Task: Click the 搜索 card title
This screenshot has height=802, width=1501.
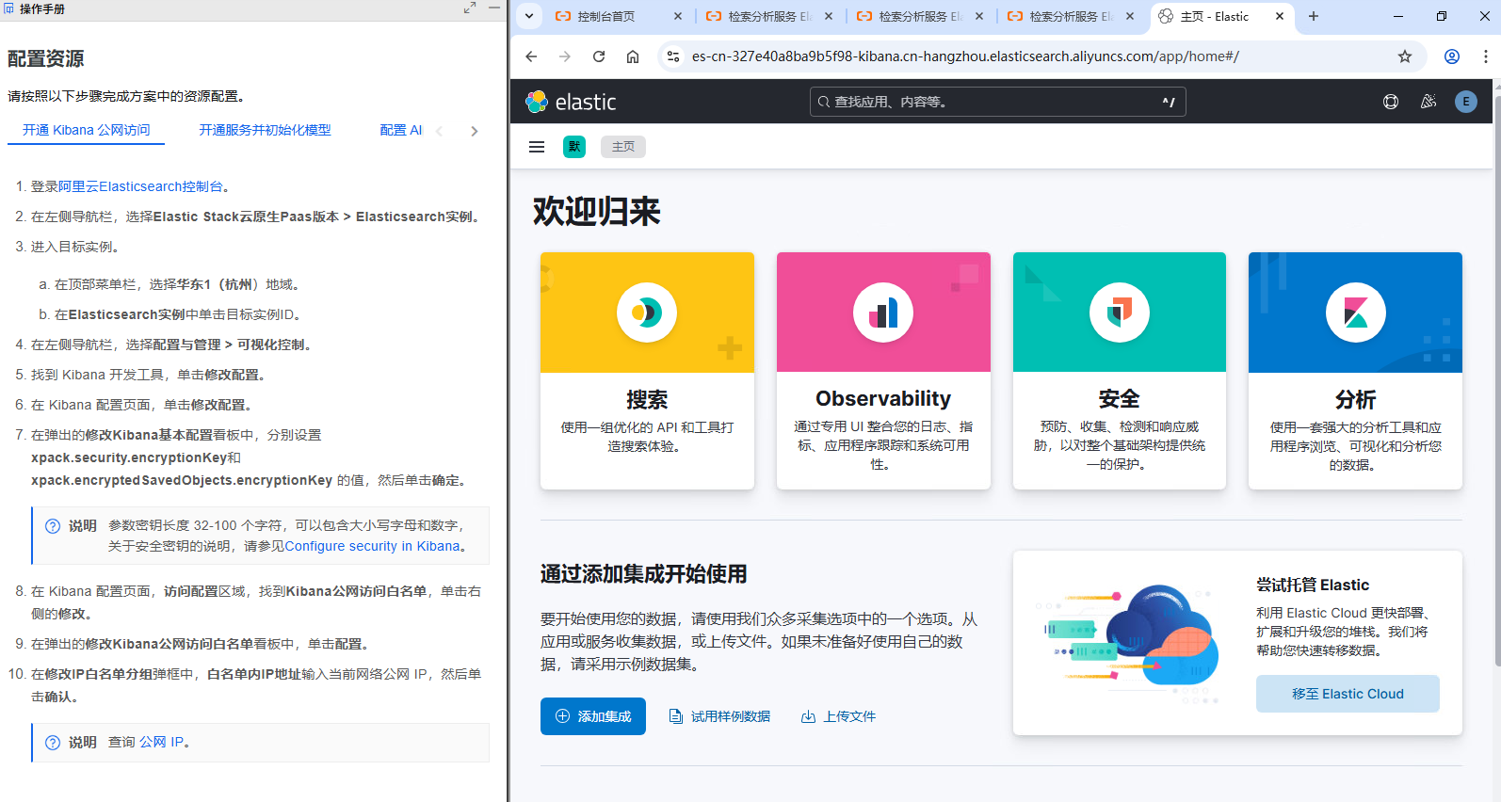Action: 647,399
